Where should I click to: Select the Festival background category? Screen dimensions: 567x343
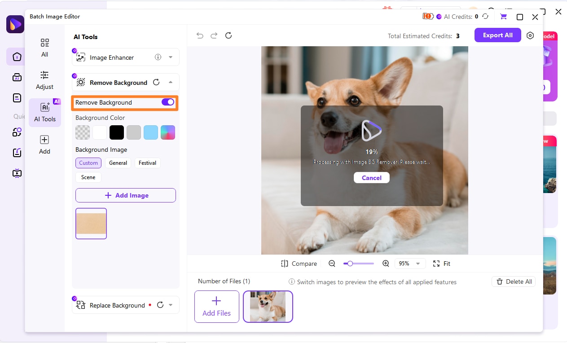pos(147,163)
